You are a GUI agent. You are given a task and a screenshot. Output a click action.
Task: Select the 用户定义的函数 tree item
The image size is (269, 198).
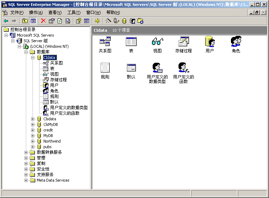[x=65, y=113]
